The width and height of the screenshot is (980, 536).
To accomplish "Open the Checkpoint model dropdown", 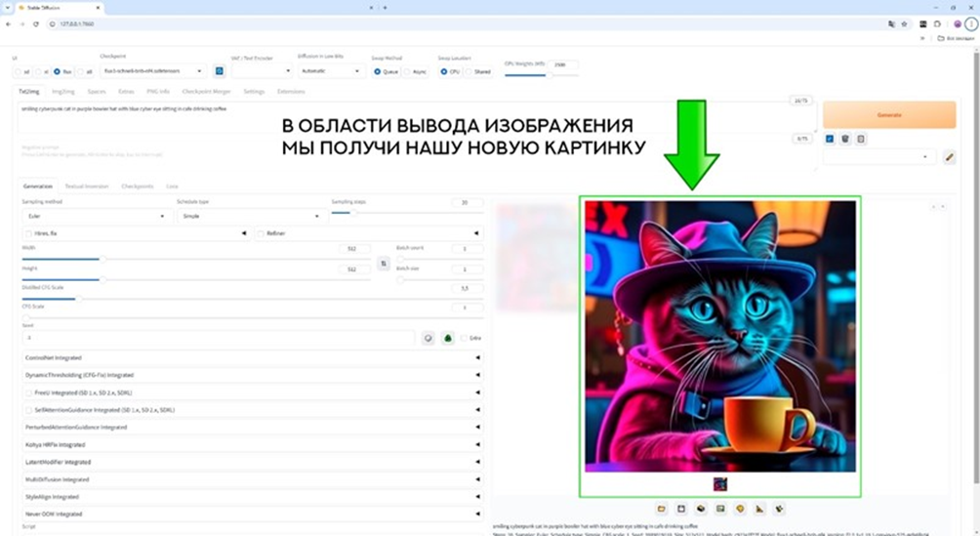I will pyautogui.click(x=154, y=71).
